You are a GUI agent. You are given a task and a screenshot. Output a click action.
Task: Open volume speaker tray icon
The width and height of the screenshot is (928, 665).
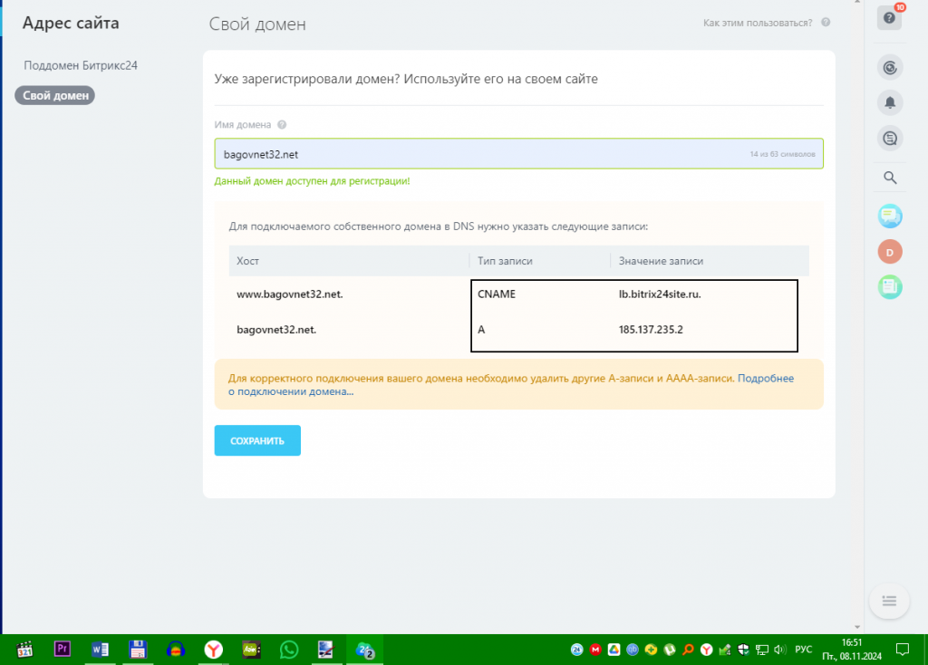(780, 650)
